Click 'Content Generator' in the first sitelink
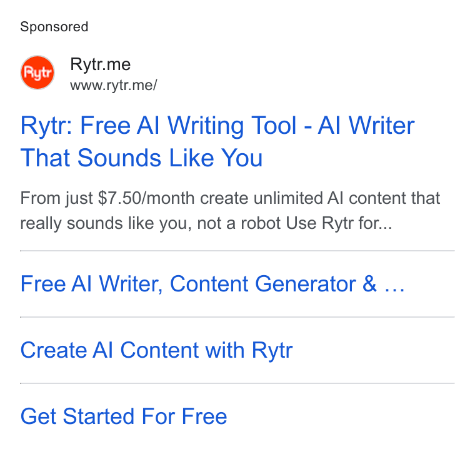 tap(263, 284)
